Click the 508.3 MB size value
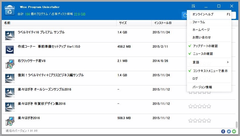The width and height of the screenshot is (240, 136). pyautogui.click(x=124, y=118)
